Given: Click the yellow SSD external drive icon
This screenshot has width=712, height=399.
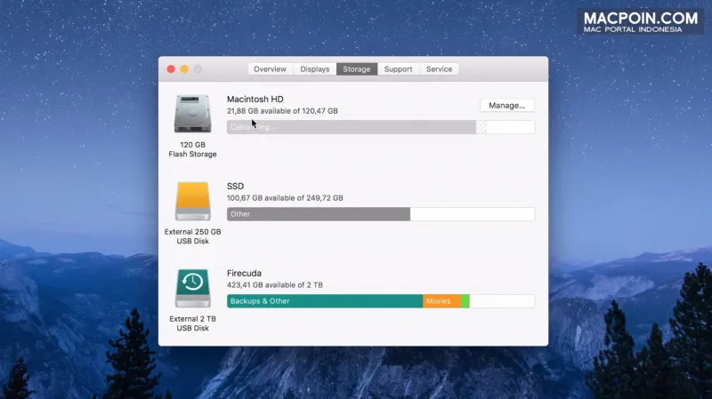Looking at the screenshot, I should [x=192, y=201].
